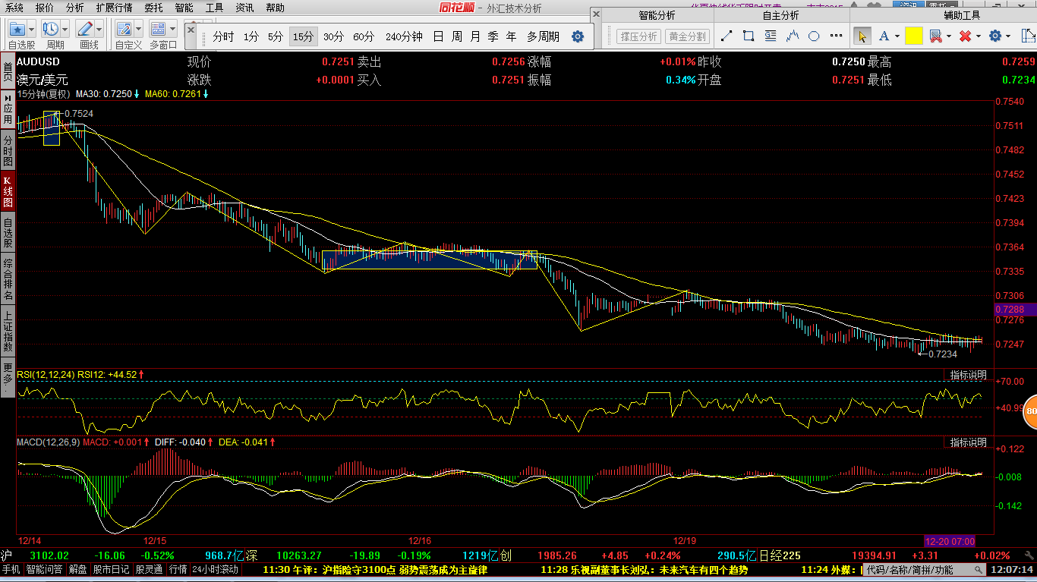Screen dimensions: 1037x582
Task: Close the drawing tools panel
Action: [x=597, y=14]
